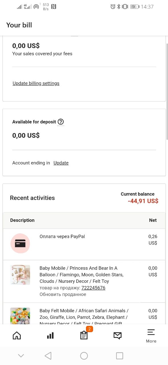
Task: Open Princess And Bear baby mobile thumbnail
Action: point(20,275)
